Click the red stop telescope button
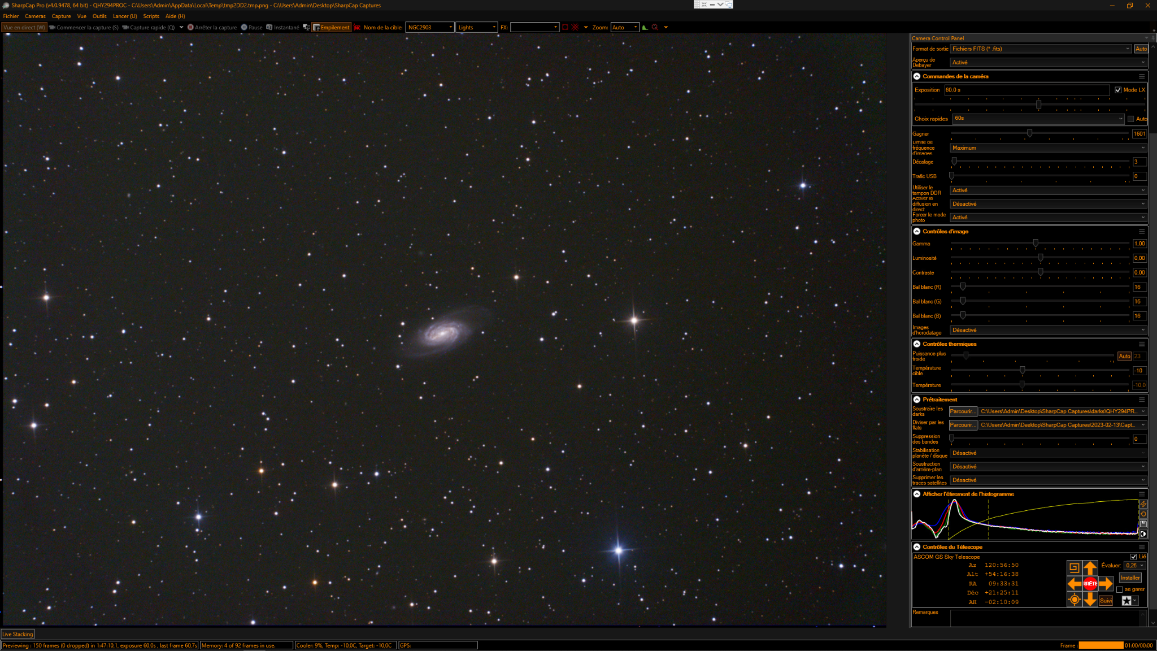 [x=1090, y=584]
